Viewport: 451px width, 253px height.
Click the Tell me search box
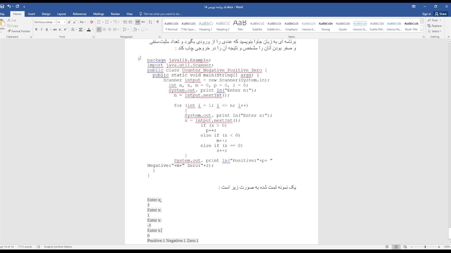coord(162,14)
